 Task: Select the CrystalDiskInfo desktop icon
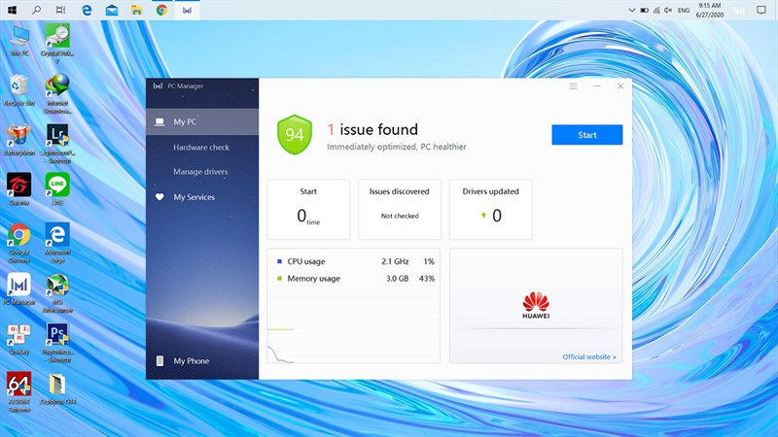(57, 44)
